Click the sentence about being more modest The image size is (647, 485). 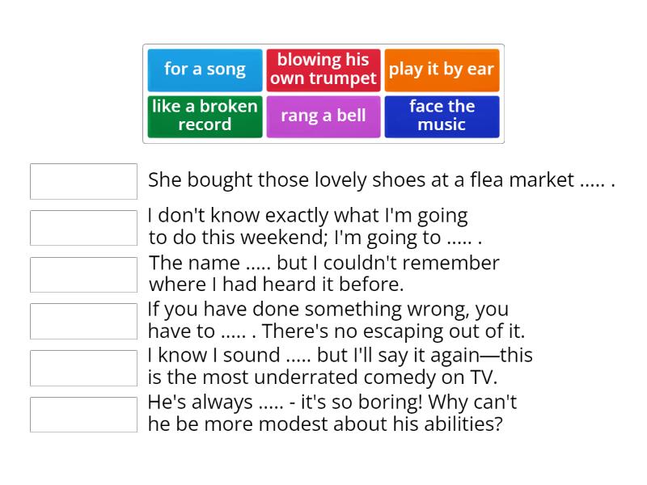(x=332, y=412)
